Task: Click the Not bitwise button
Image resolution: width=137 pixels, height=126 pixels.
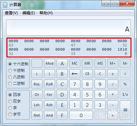Action: (x=37, y=115)
